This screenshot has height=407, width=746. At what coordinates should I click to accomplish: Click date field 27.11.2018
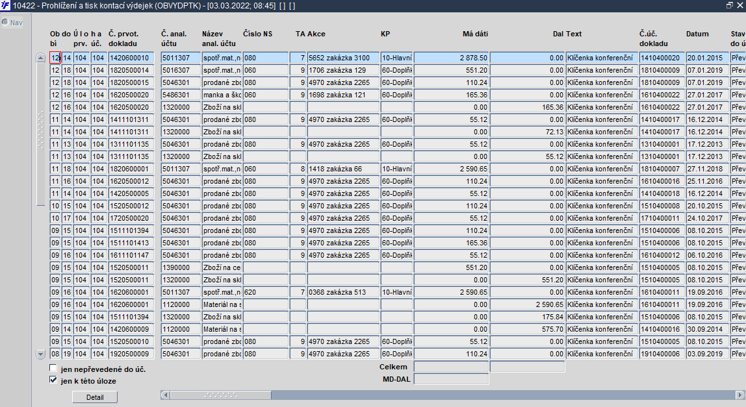click(707, 169)
